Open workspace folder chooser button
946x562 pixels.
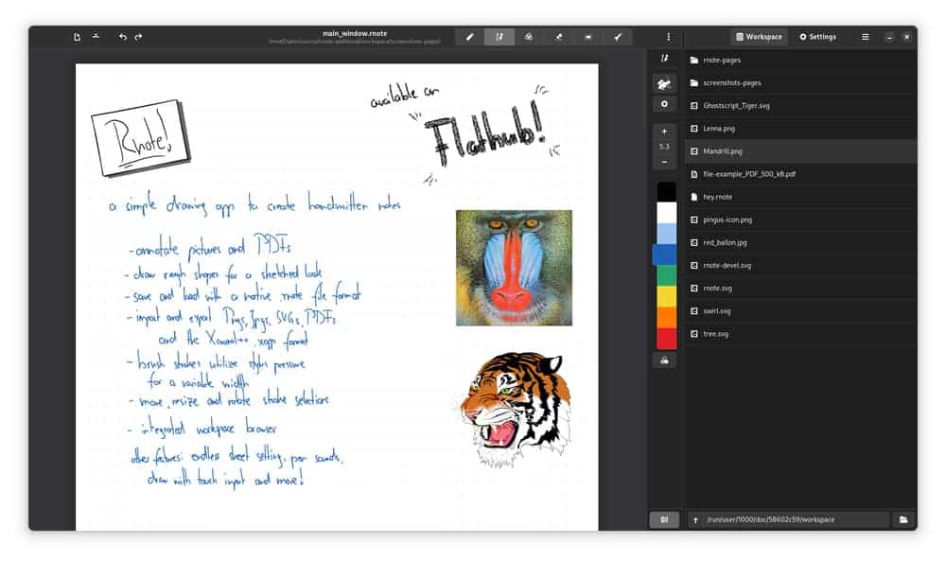pyautogui.click(x=903, y=519)
